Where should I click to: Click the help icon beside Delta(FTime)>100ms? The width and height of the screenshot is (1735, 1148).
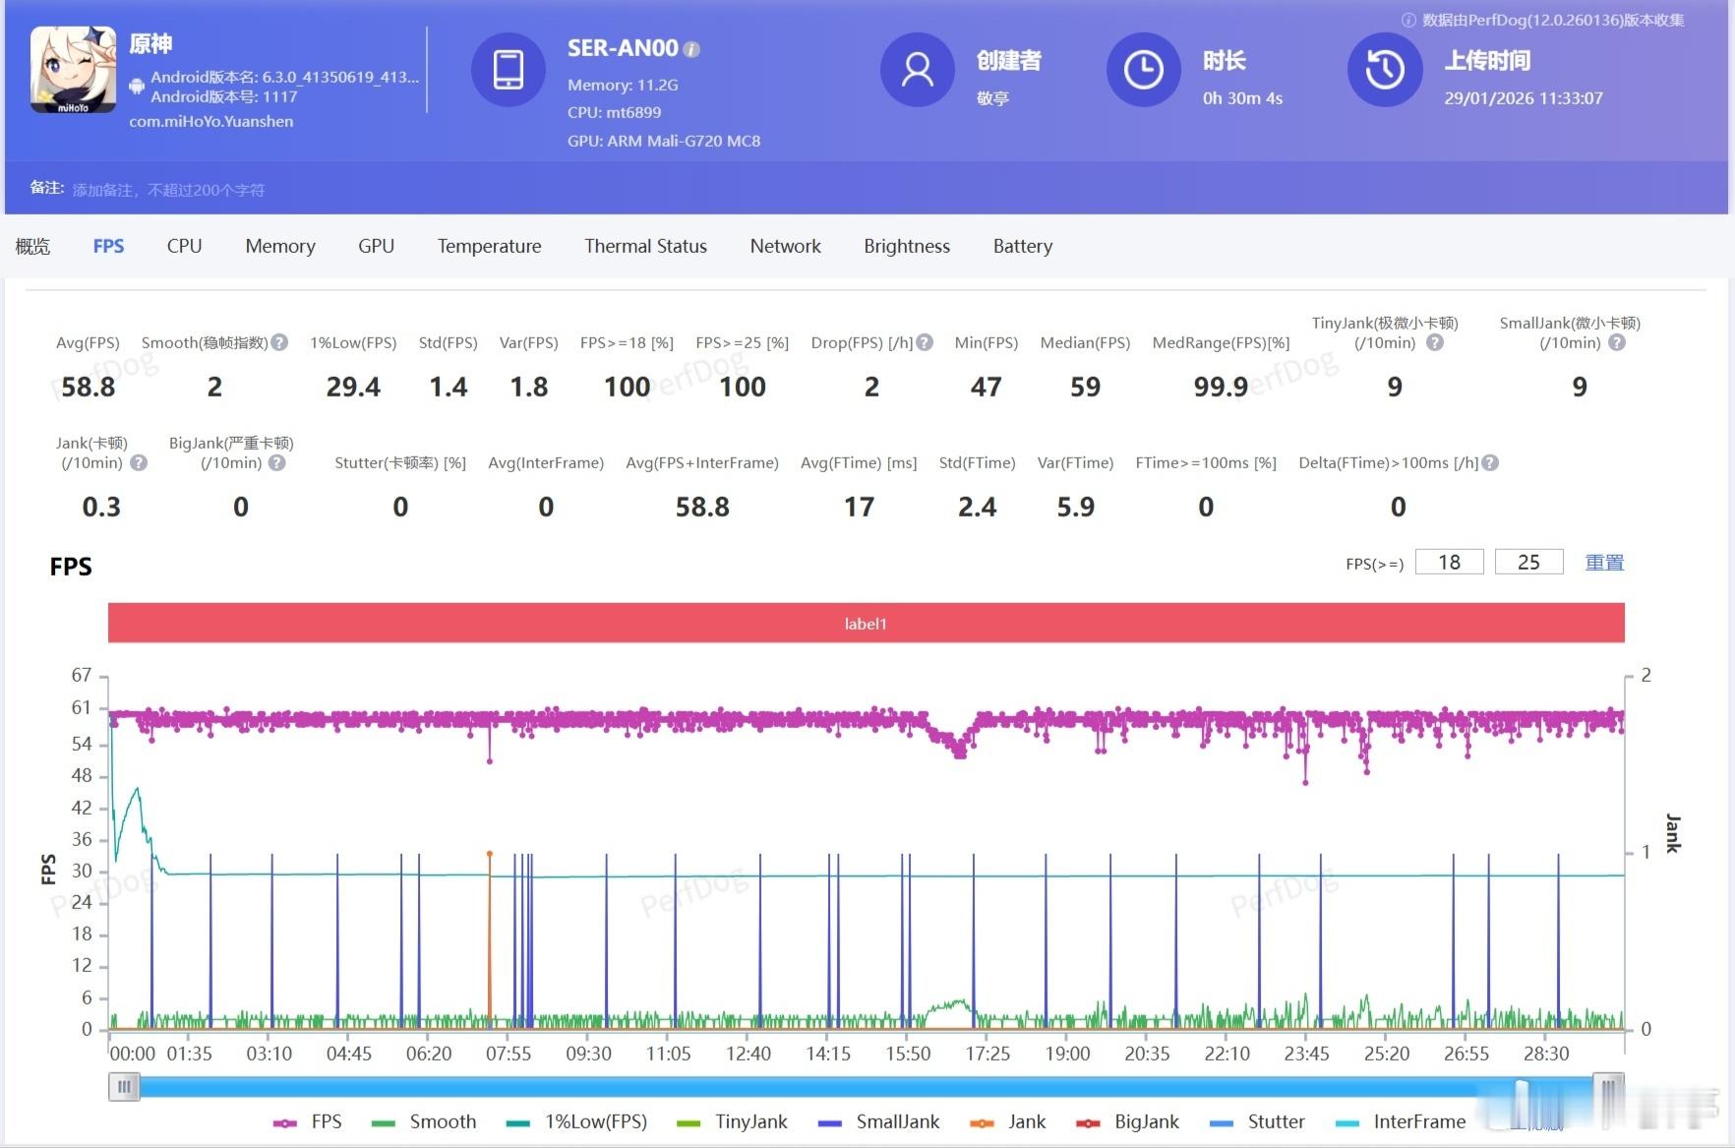point(1490,462)
